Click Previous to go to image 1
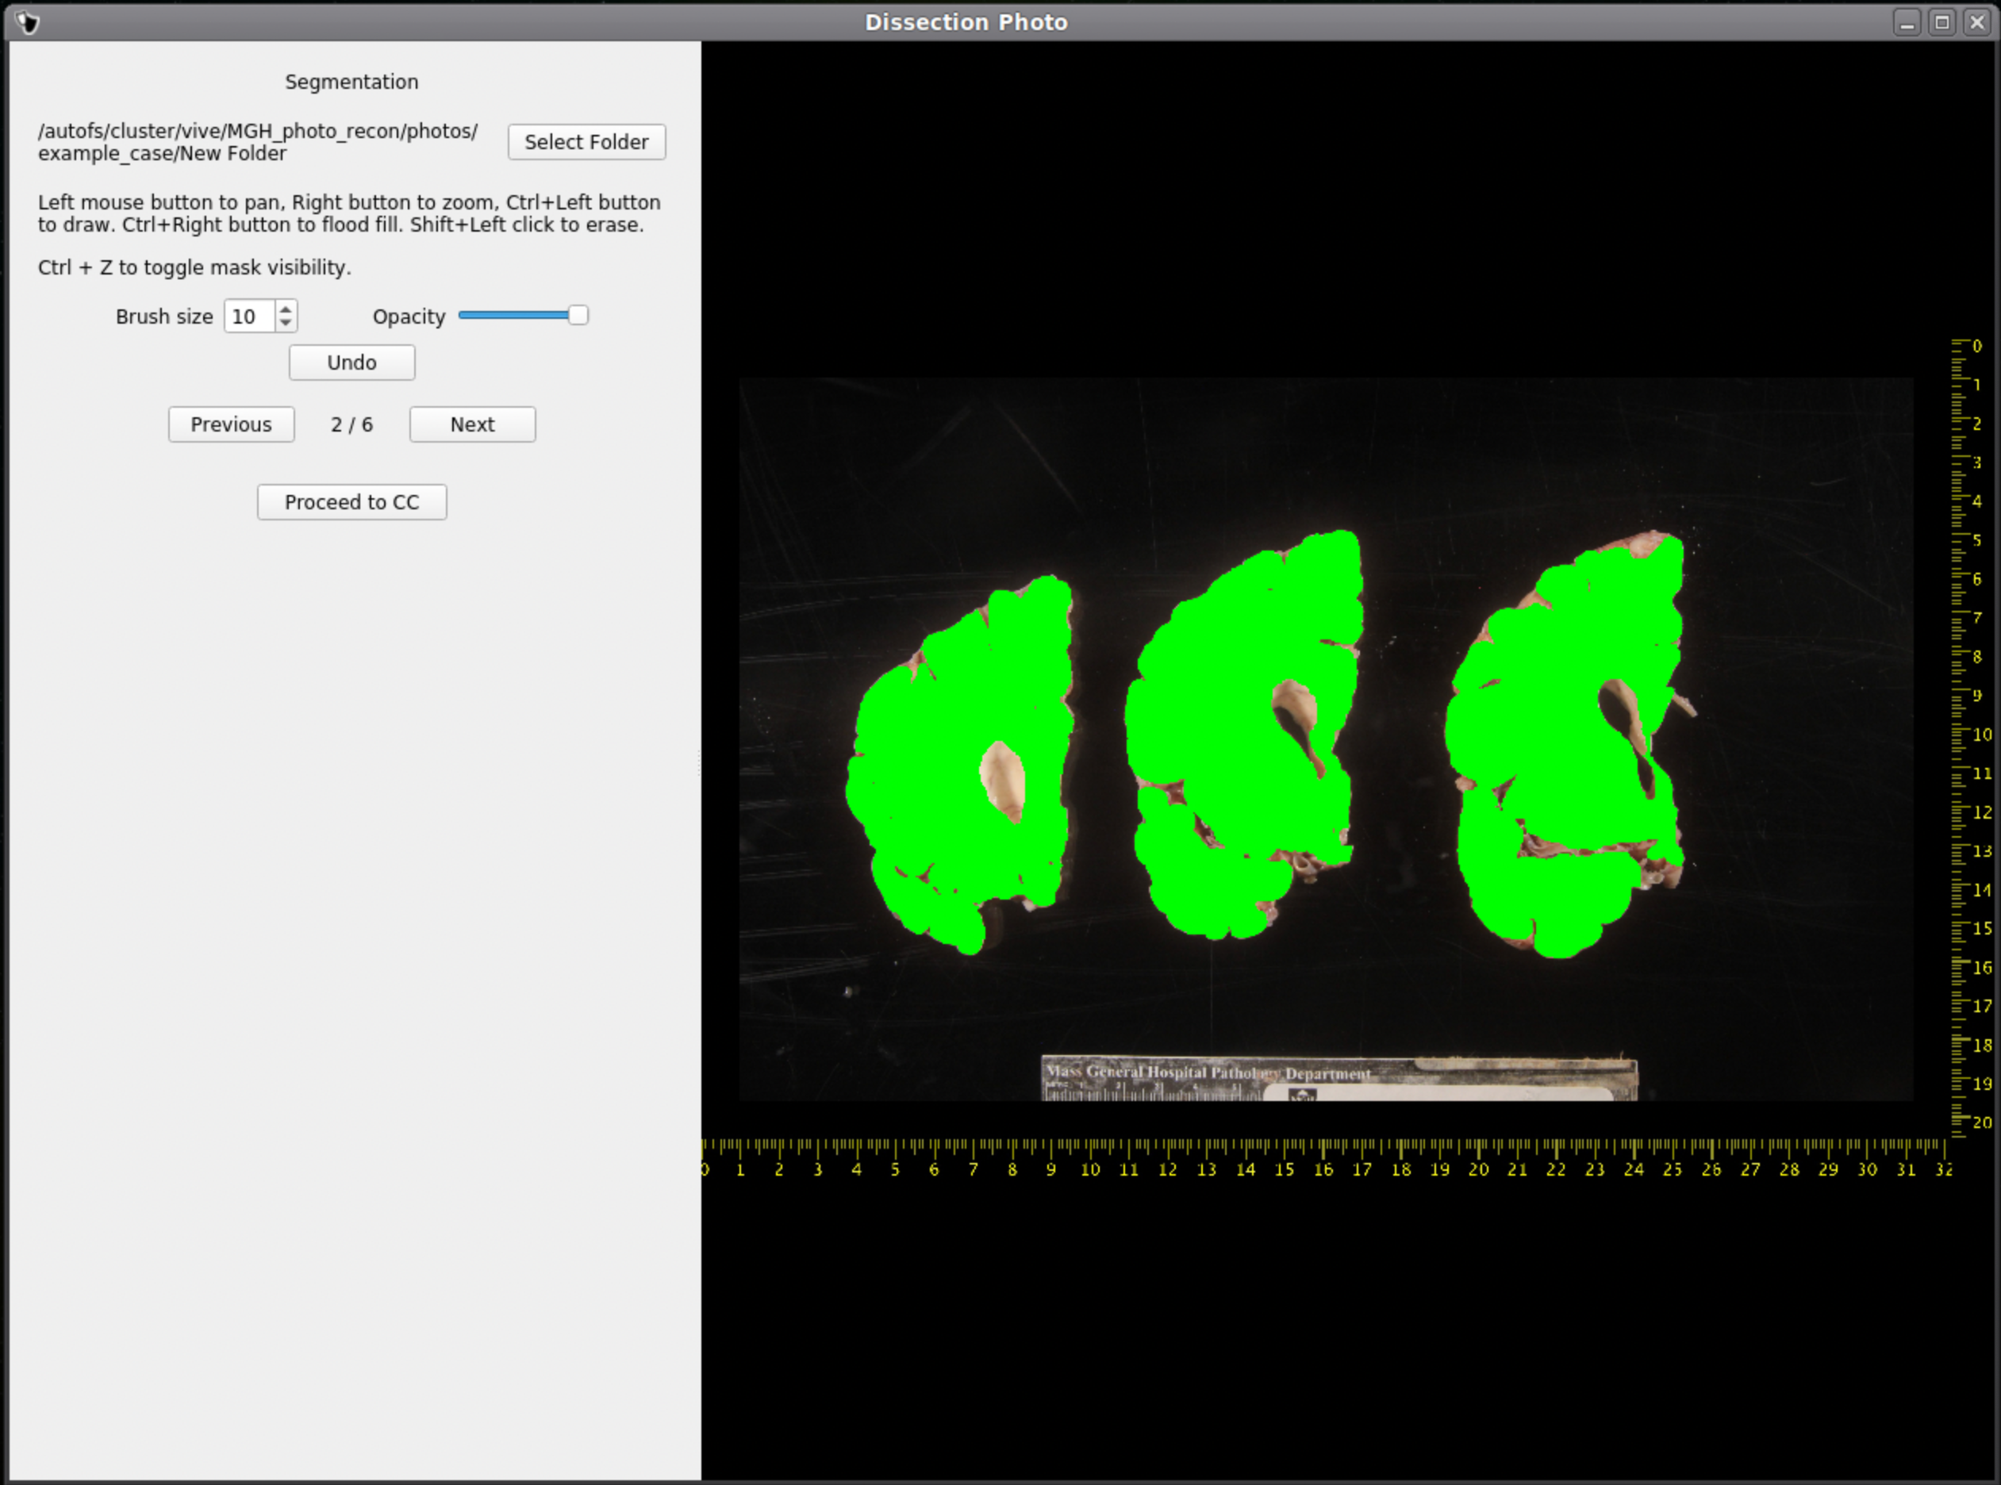Viewport: 2001px width, 1485px height. [x=229, y=424]
